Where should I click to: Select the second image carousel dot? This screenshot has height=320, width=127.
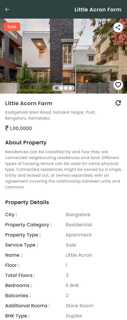[x=61, y=88]
